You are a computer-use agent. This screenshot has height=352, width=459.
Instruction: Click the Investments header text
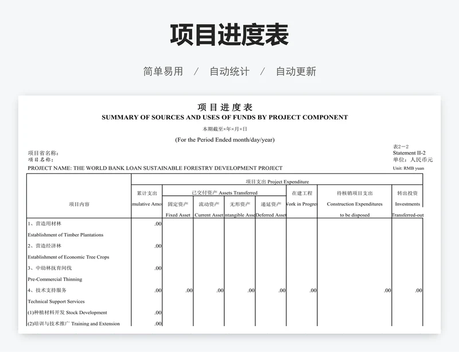[407, 204]
